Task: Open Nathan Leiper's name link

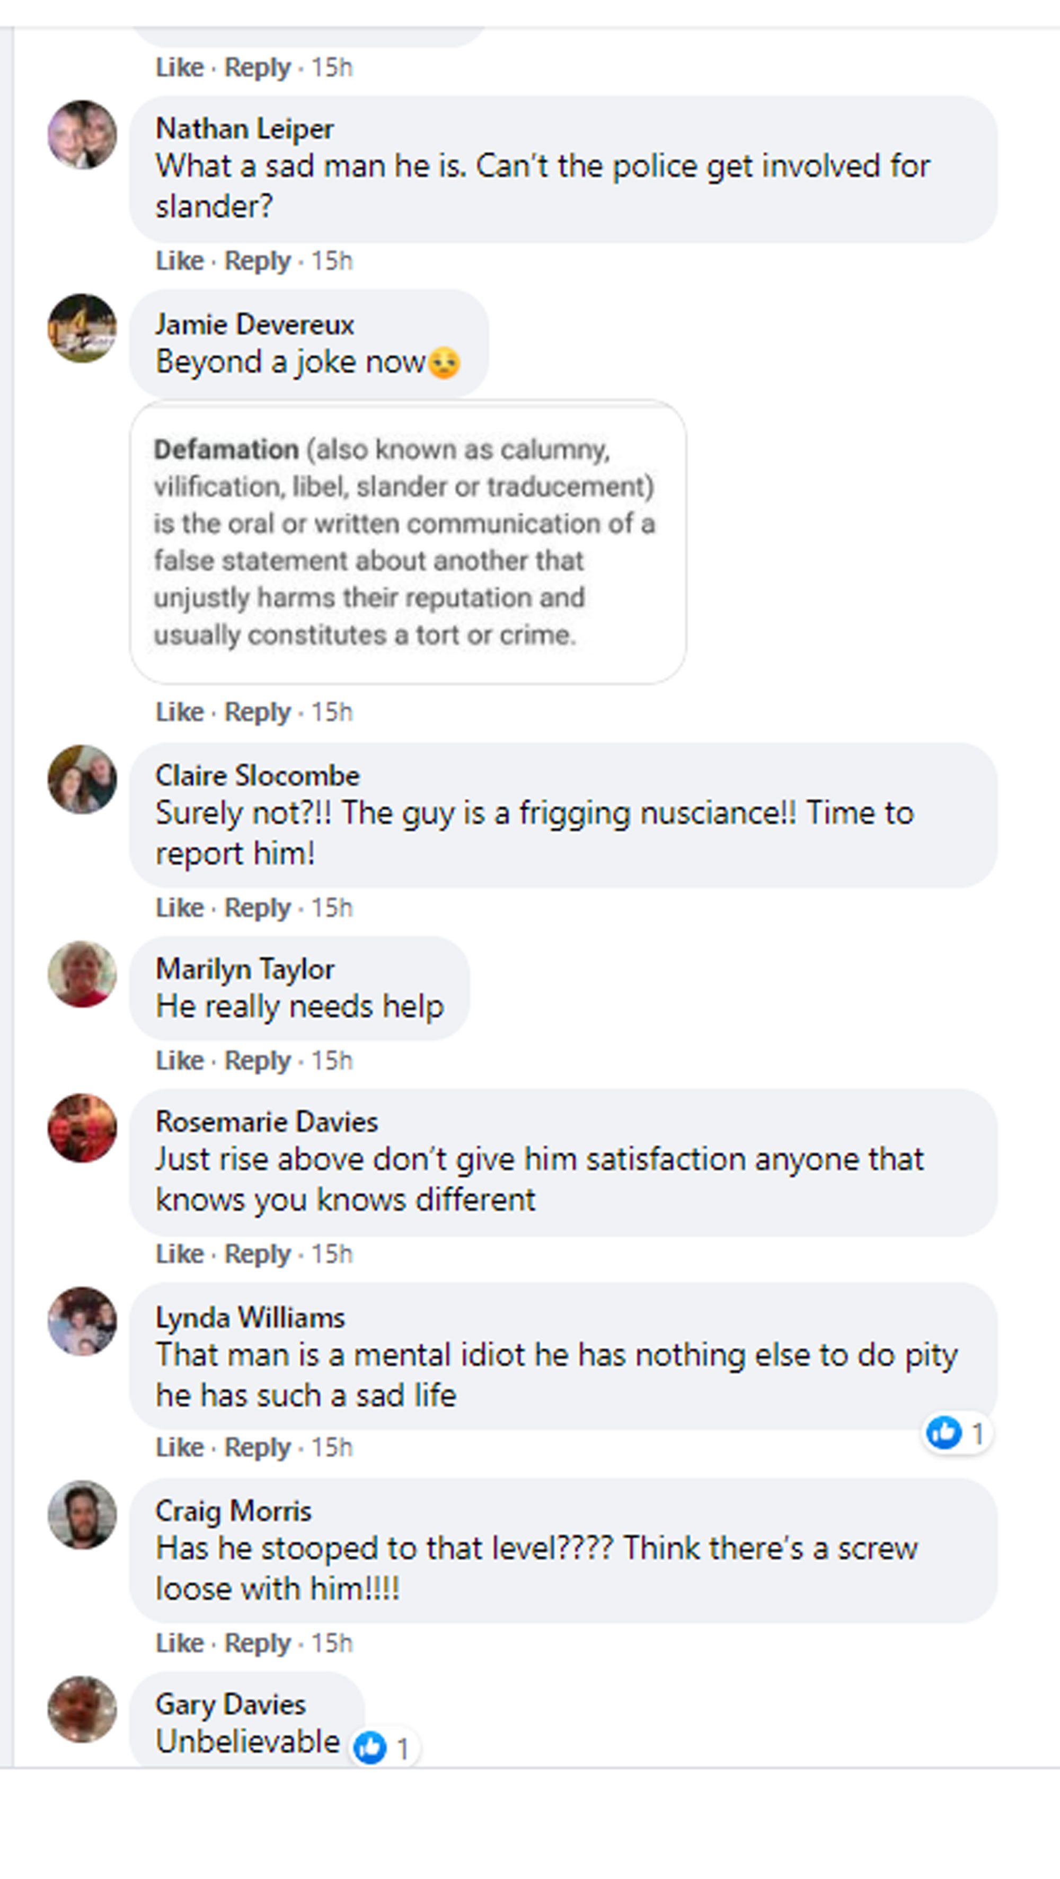Action: point(244,129)
